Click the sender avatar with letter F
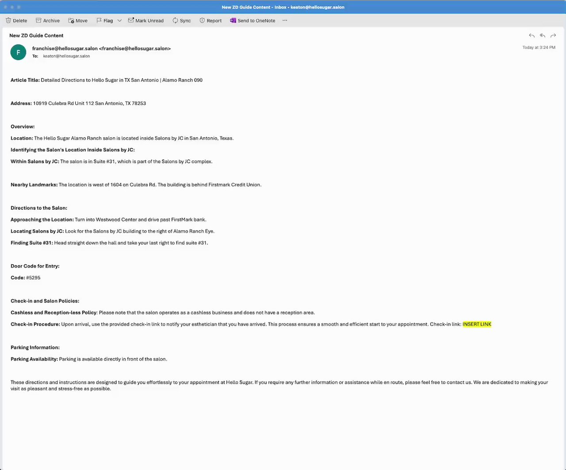566x470 pixels. pos(18,52)
